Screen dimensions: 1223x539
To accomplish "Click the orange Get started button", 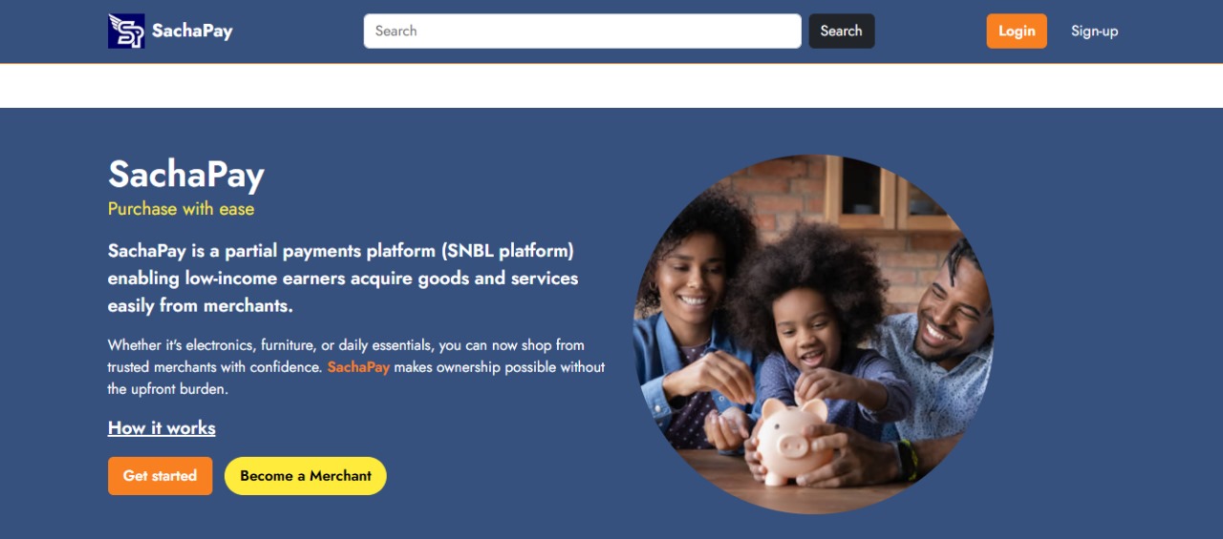I will [160, 476].
